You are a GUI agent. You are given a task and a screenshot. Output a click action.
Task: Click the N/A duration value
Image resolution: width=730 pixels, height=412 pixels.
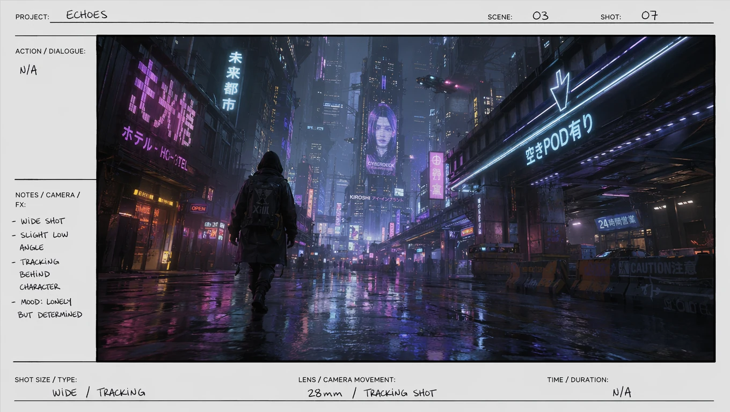622,393
